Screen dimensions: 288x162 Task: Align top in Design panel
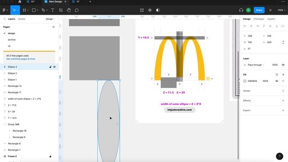point(264,26)
